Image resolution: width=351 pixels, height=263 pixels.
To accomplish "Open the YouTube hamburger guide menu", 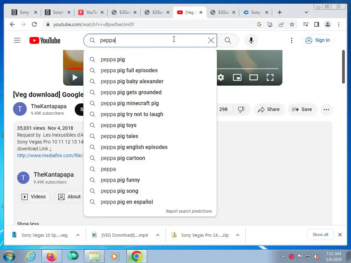I will click(17, 40).
